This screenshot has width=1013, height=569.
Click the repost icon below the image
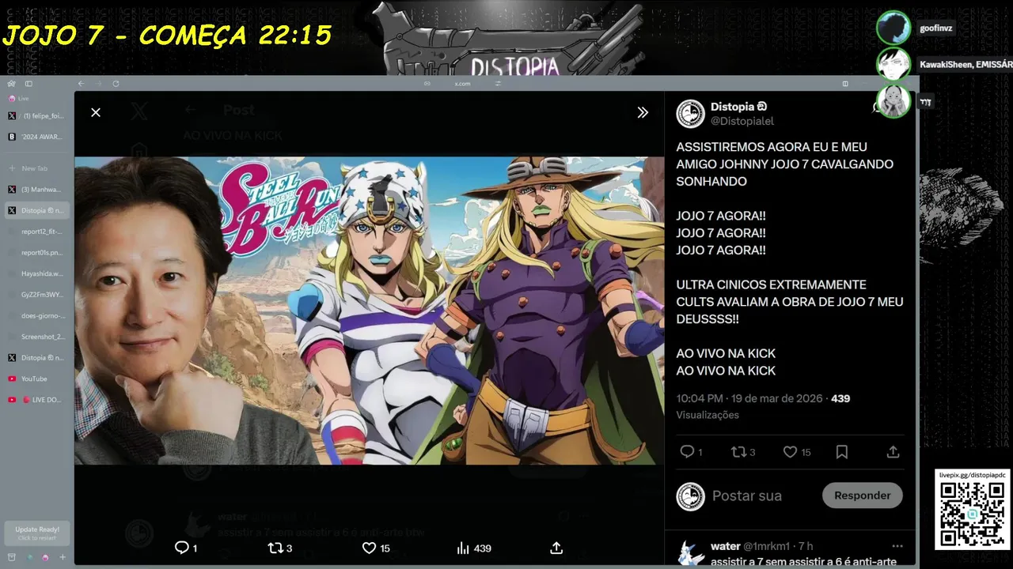pyautogui.click(x=275, y=548)
